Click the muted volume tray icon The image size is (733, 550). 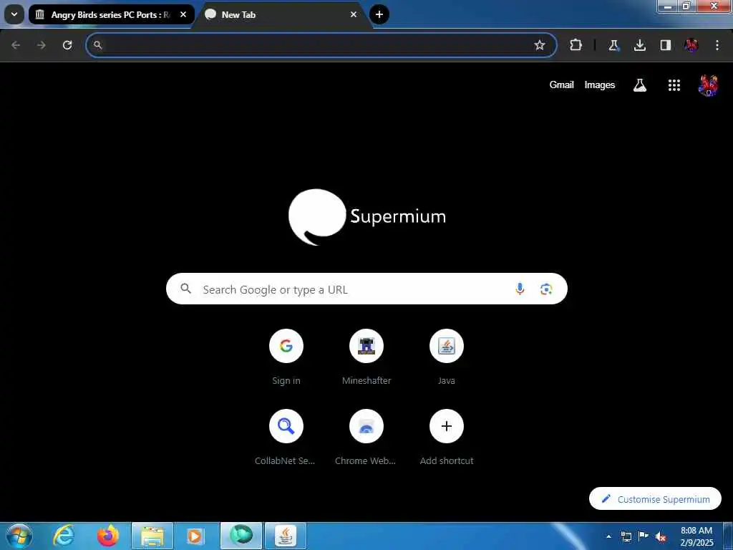661,537
